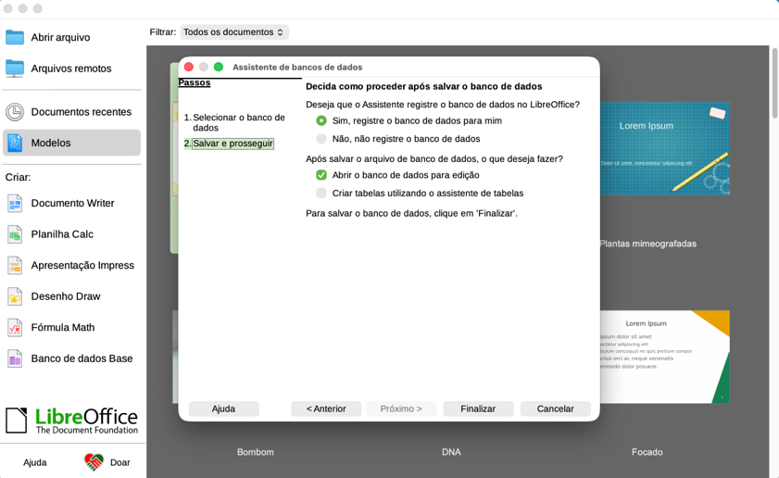Click the Documento Writer icon
This screenshot has width=779, height=478.
tap(15, 203)
